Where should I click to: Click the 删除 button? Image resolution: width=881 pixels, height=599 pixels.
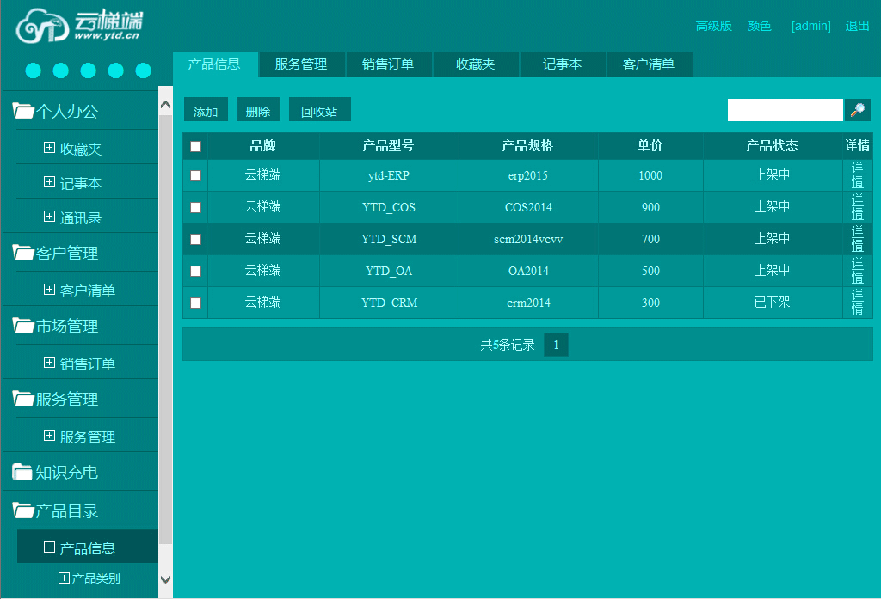(x=258, y=109)
